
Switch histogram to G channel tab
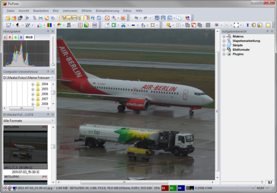coord(16,37)
